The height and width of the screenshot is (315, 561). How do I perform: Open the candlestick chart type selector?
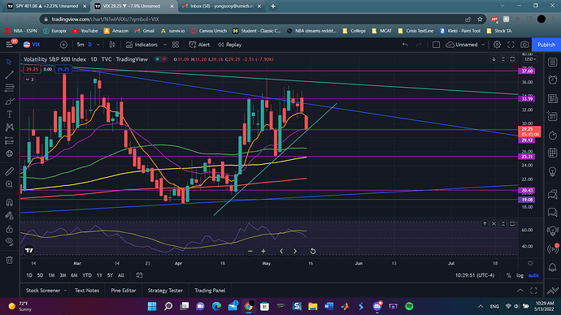click(112, 45)
